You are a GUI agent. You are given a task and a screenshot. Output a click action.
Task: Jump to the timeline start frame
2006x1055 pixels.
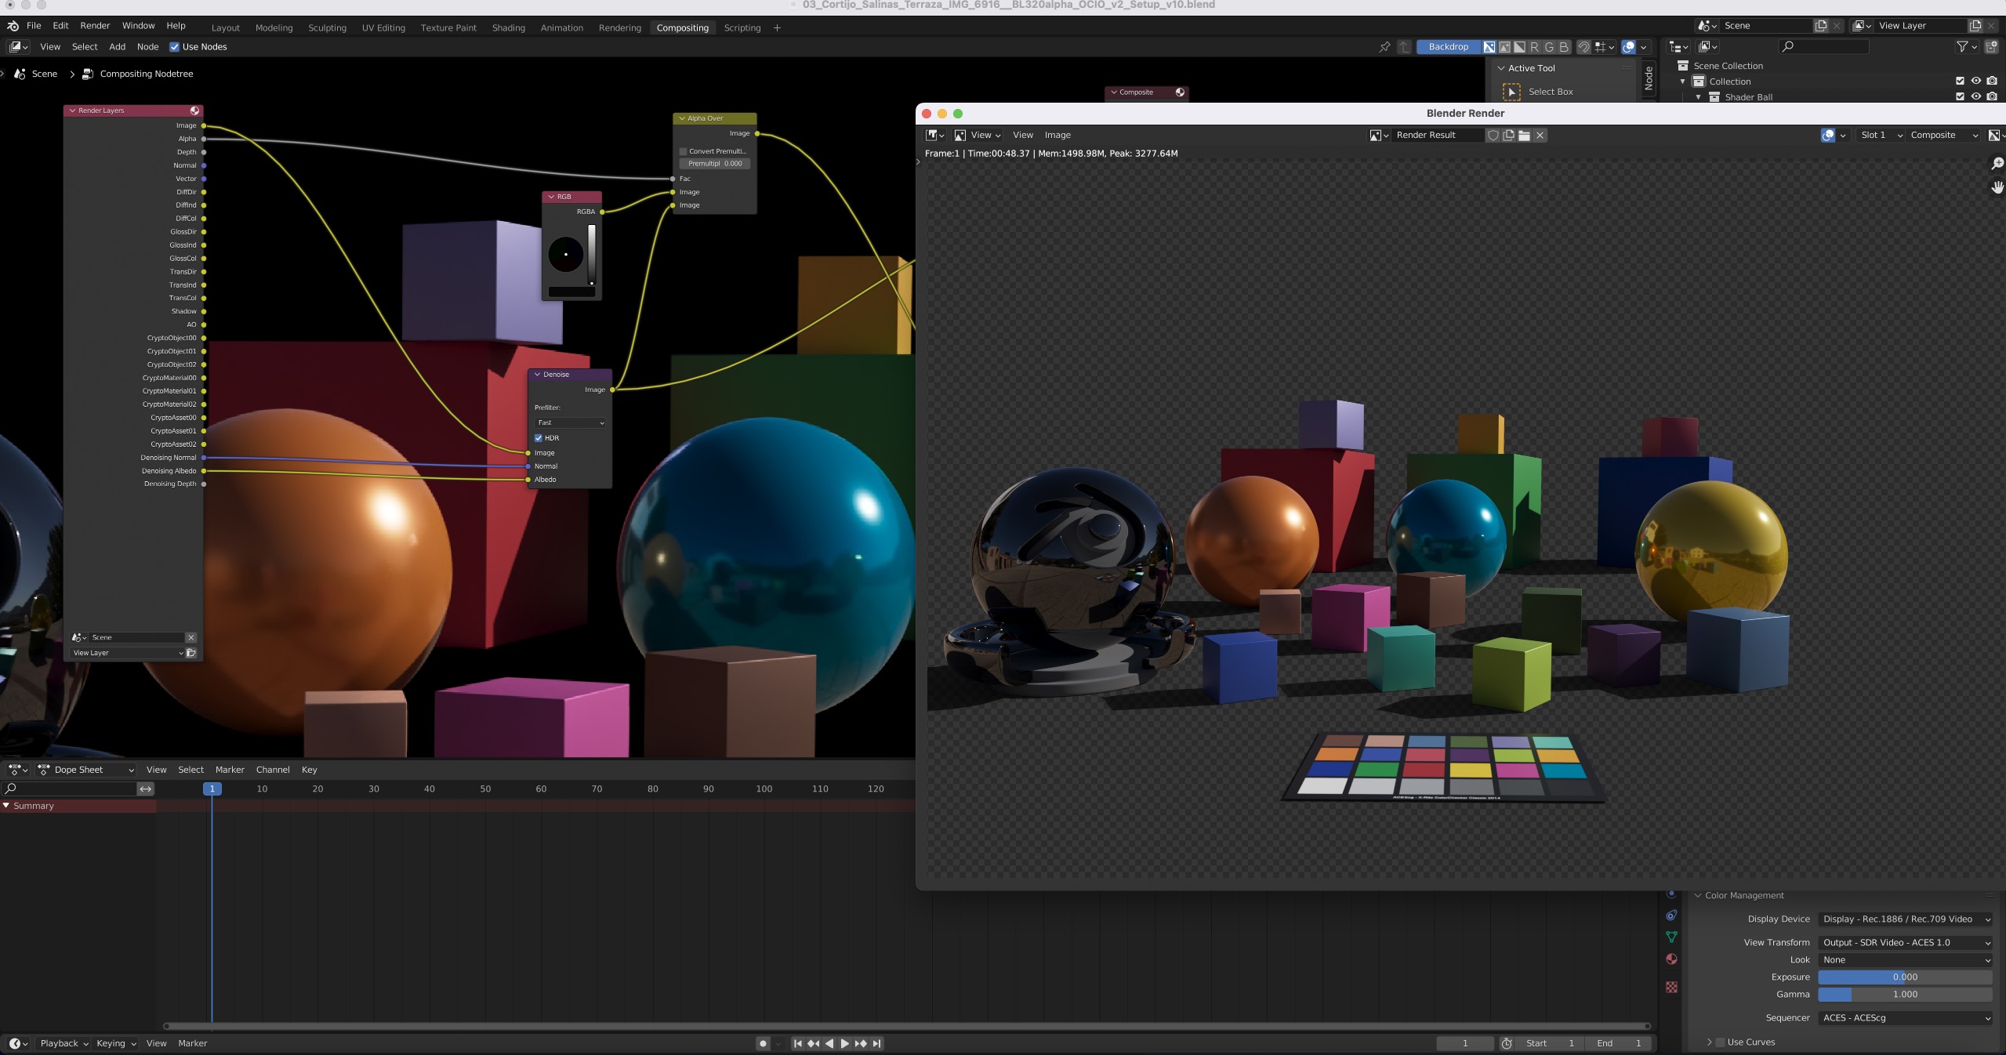click(x=797, y=1043)
